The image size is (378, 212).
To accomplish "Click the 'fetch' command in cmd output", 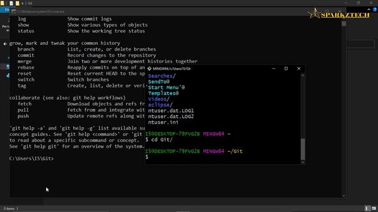I will coord(24,104).
